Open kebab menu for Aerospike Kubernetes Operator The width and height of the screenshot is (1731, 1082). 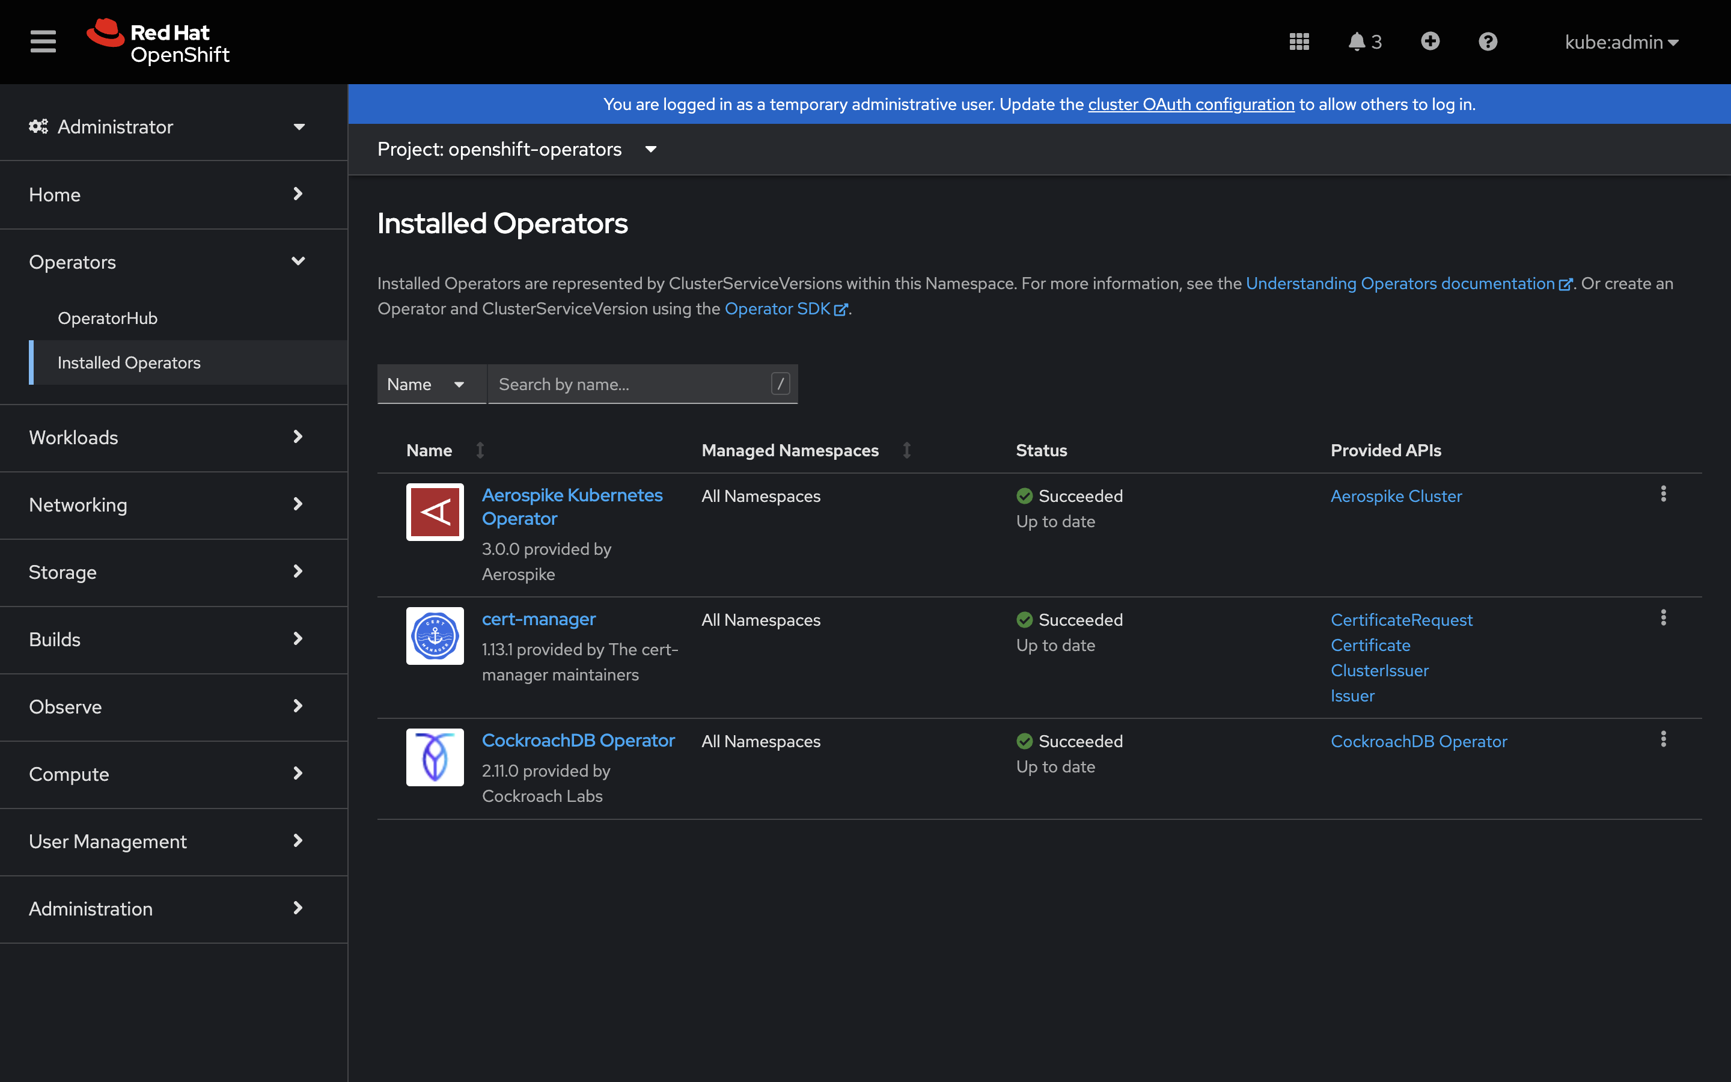tap(1663, 494)
